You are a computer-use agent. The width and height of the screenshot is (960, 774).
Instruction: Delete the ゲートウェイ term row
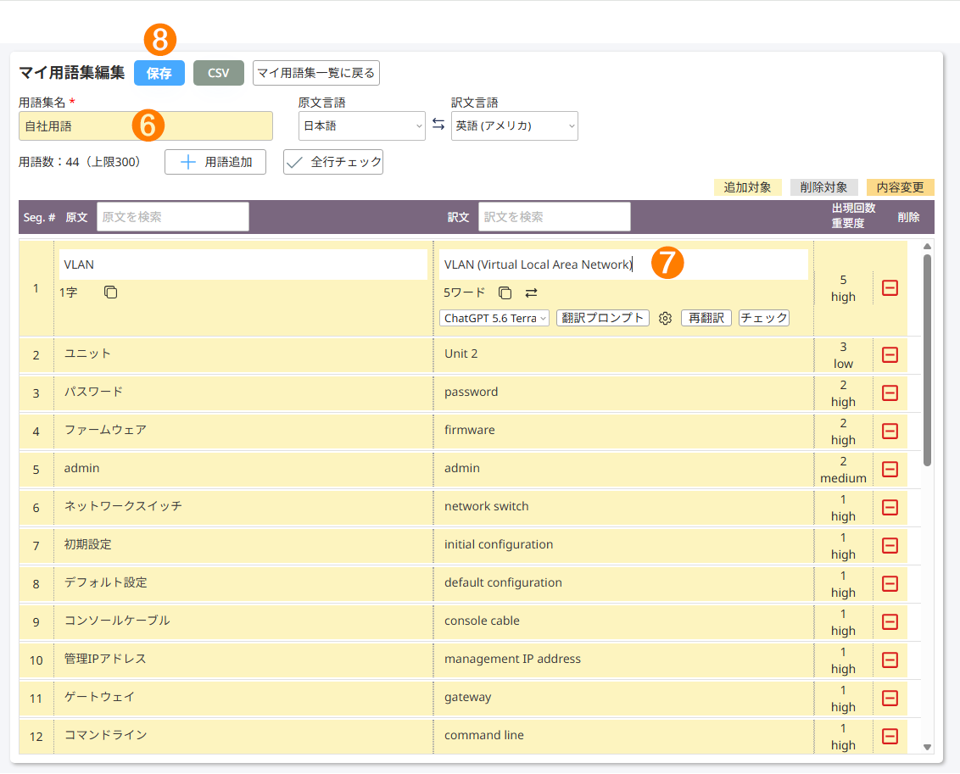tap(890, 699)
